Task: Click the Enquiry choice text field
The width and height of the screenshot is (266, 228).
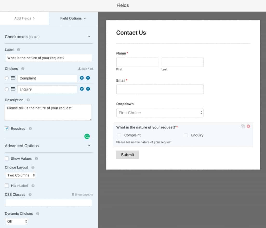Action: point(47,89)
